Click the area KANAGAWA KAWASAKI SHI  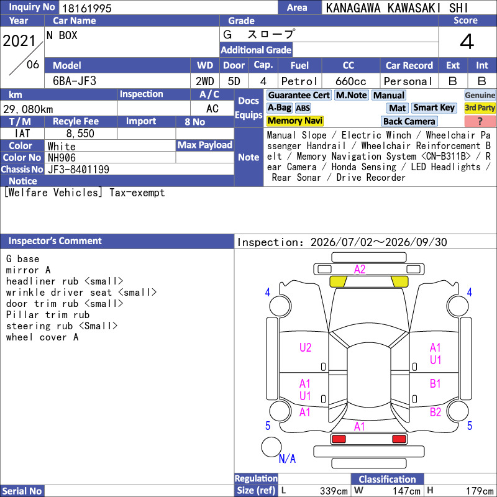pos(397,8)
